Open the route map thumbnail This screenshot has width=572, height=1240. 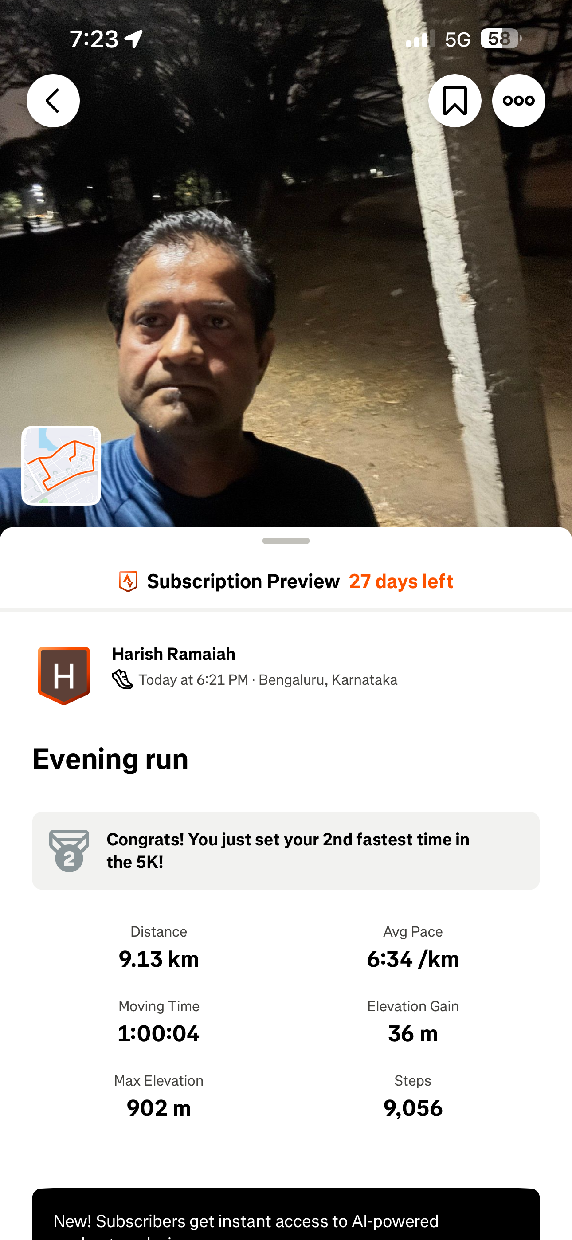[x=61, y=466]
